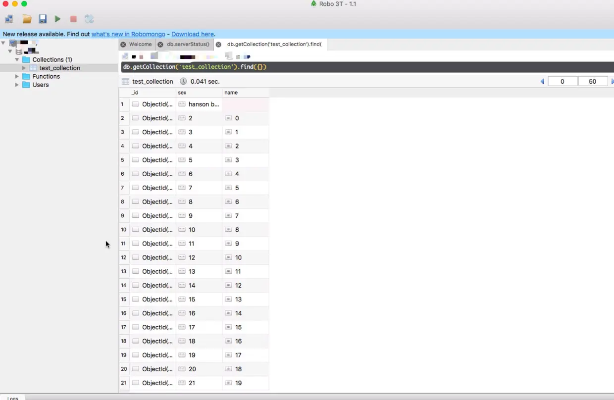This screenshot has width=614, height=400.
Task: Follow the Download here link
Action: (x=193, y=34)
